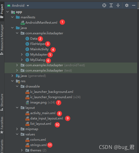Hide the project panel with the minus icon
This screenshot has height=153, width=139.
134,5
